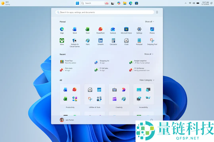
Task: Open the clock and date flyout
Action: (205, 3)
